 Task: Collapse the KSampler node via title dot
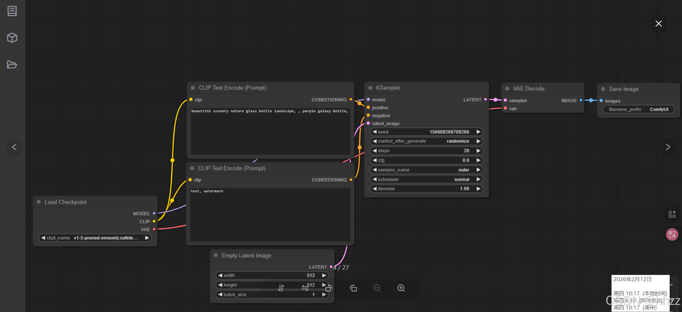[370, 88]
